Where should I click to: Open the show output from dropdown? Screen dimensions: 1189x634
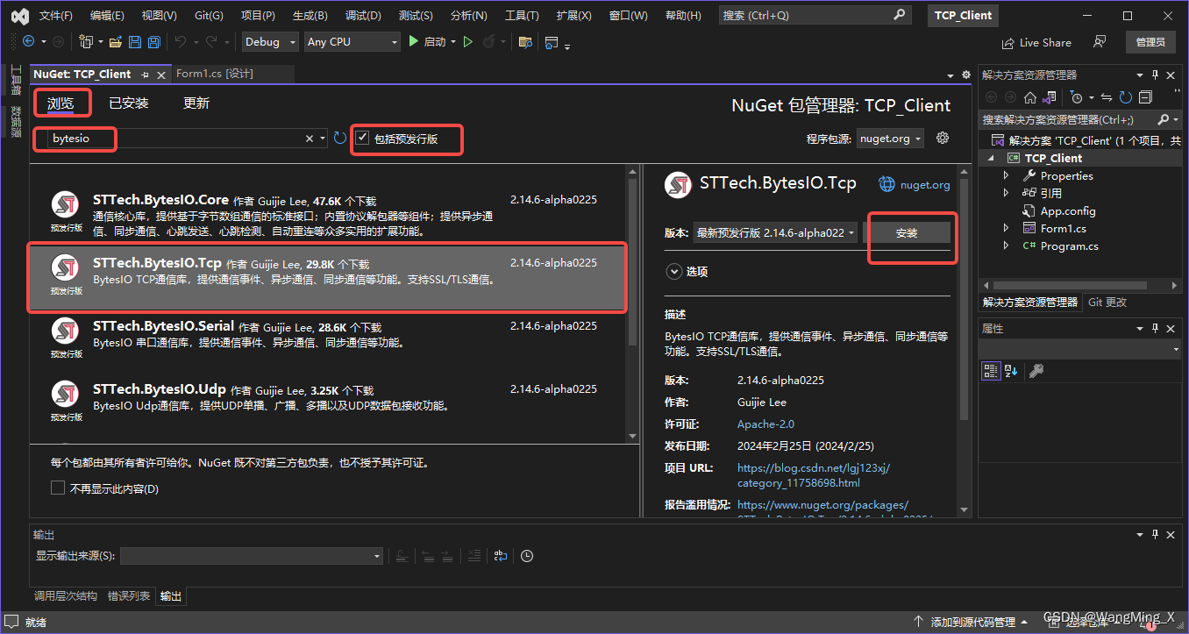[x=252, y=555]
